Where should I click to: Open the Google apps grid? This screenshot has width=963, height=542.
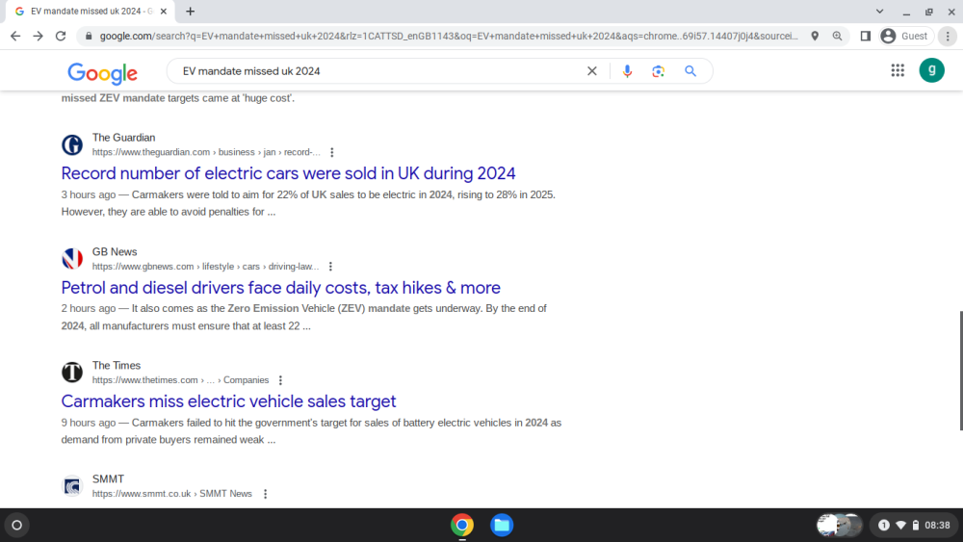pyautogui.click(x=898, y=70)
